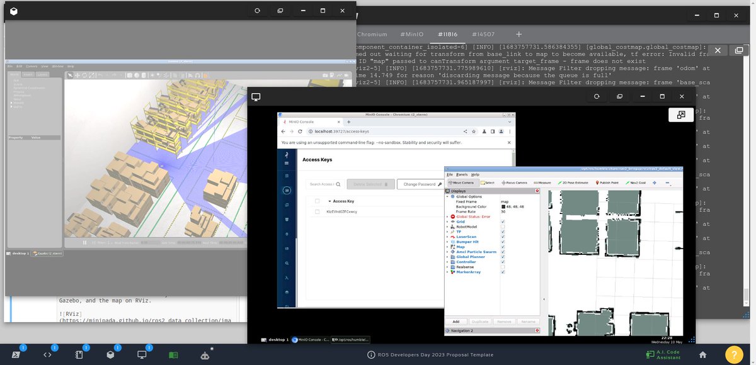Enable the Realsense display checkbox
The height and width of the screenshot is (365, 756).
point(502,267)
